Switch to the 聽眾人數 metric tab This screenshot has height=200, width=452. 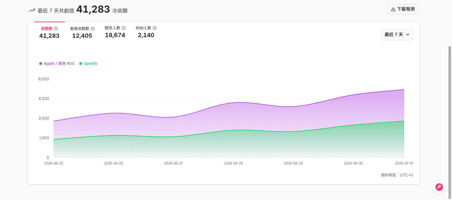[115, 32]
